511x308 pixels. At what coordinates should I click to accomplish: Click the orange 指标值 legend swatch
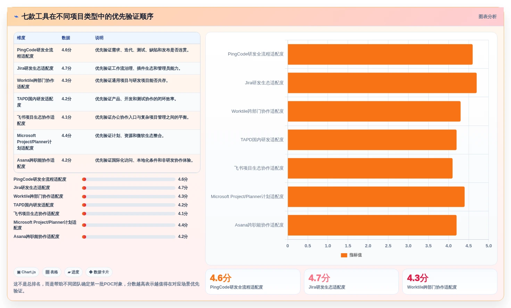(344, 255)
